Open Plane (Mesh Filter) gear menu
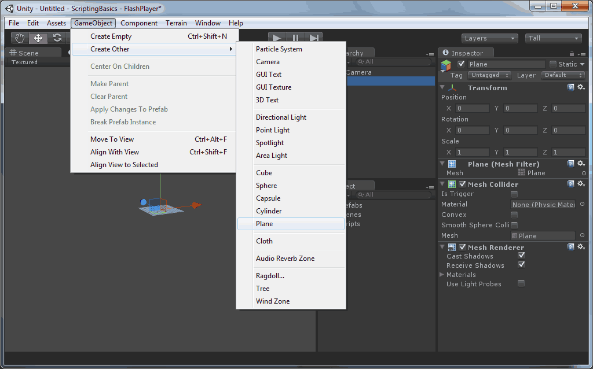Viewport: 593px width, 369px height. (x=581, y=164)
